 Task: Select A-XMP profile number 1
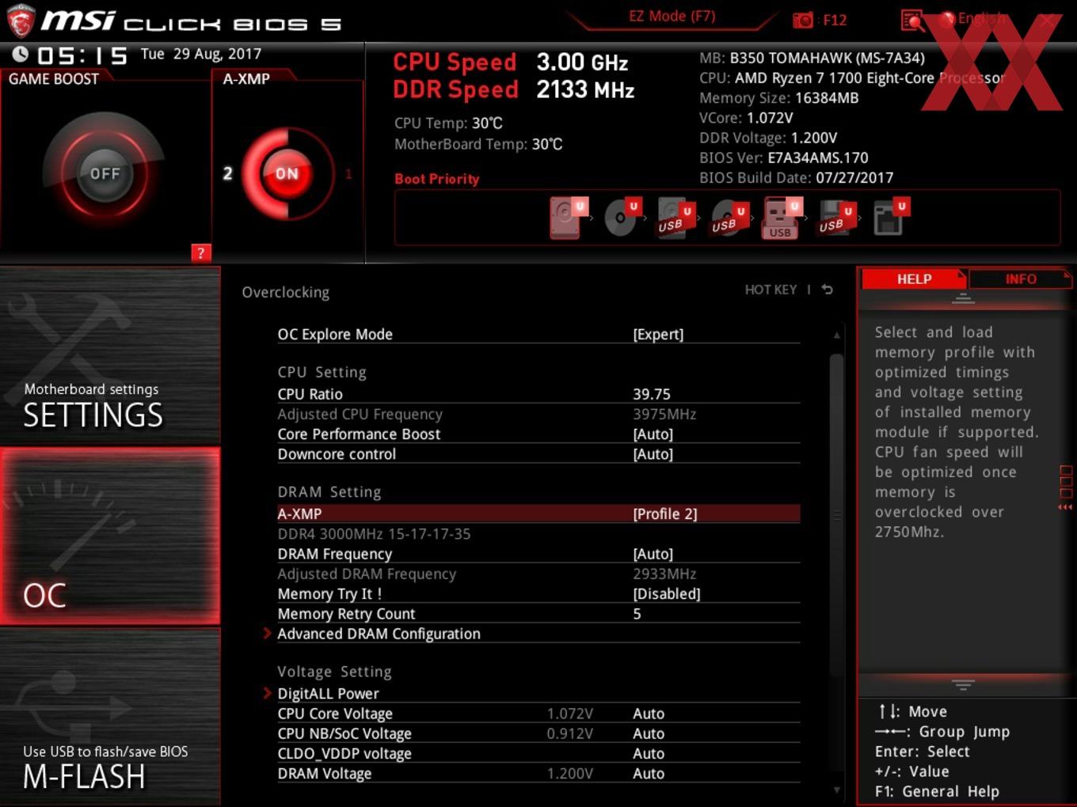coord(348,174)
